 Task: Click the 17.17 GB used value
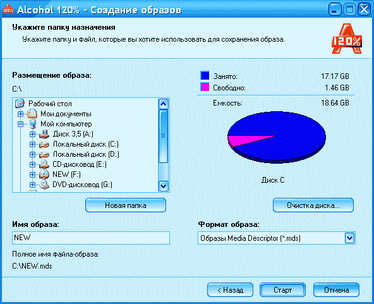(335, 76)
